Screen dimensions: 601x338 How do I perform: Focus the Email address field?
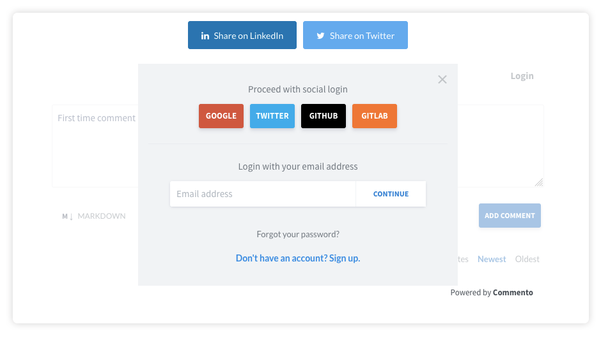coord(263,194)
